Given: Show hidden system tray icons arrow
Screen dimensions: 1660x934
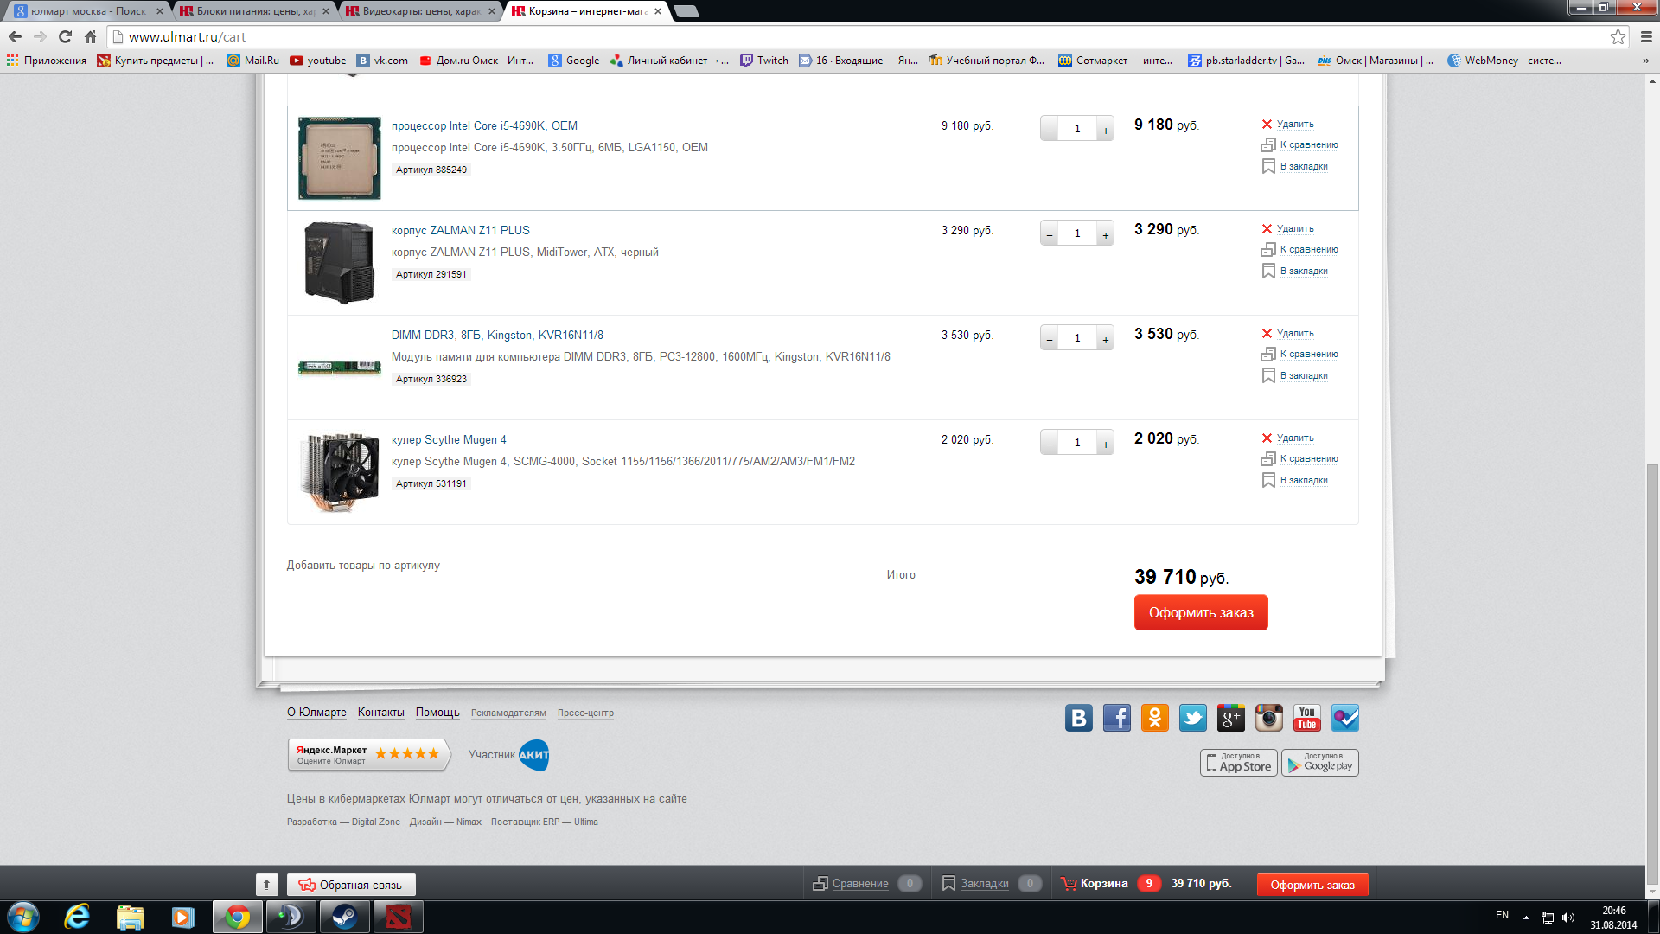Looking at the screenshot, I should tap(1526, 918).
